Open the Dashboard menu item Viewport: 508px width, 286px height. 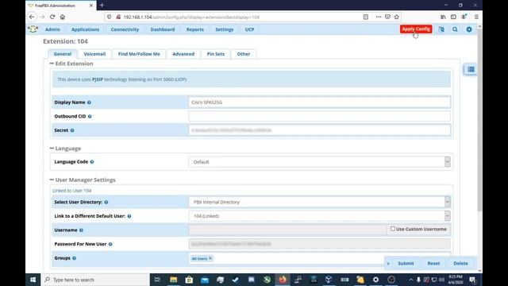163,29
